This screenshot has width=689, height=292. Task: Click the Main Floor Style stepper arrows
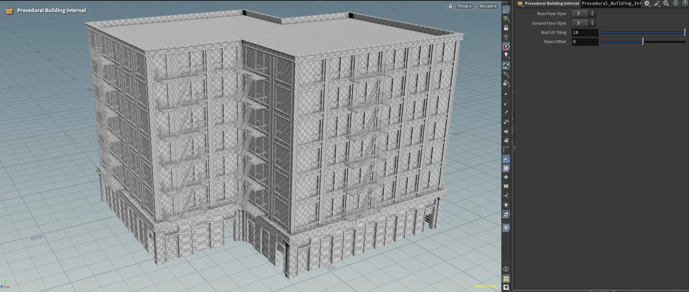(593, 13)
